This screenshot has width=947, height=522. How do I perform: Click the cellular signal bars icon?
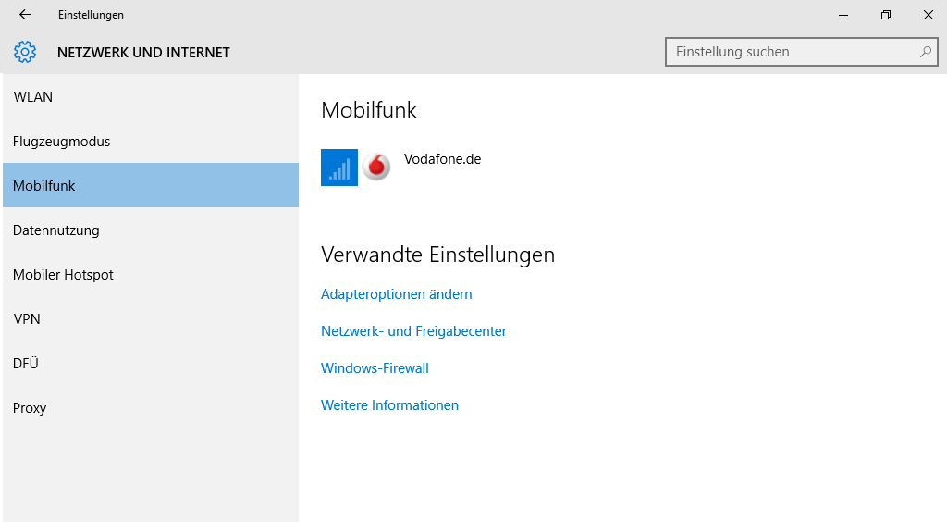pyautogui.click(x=339, y=168)
